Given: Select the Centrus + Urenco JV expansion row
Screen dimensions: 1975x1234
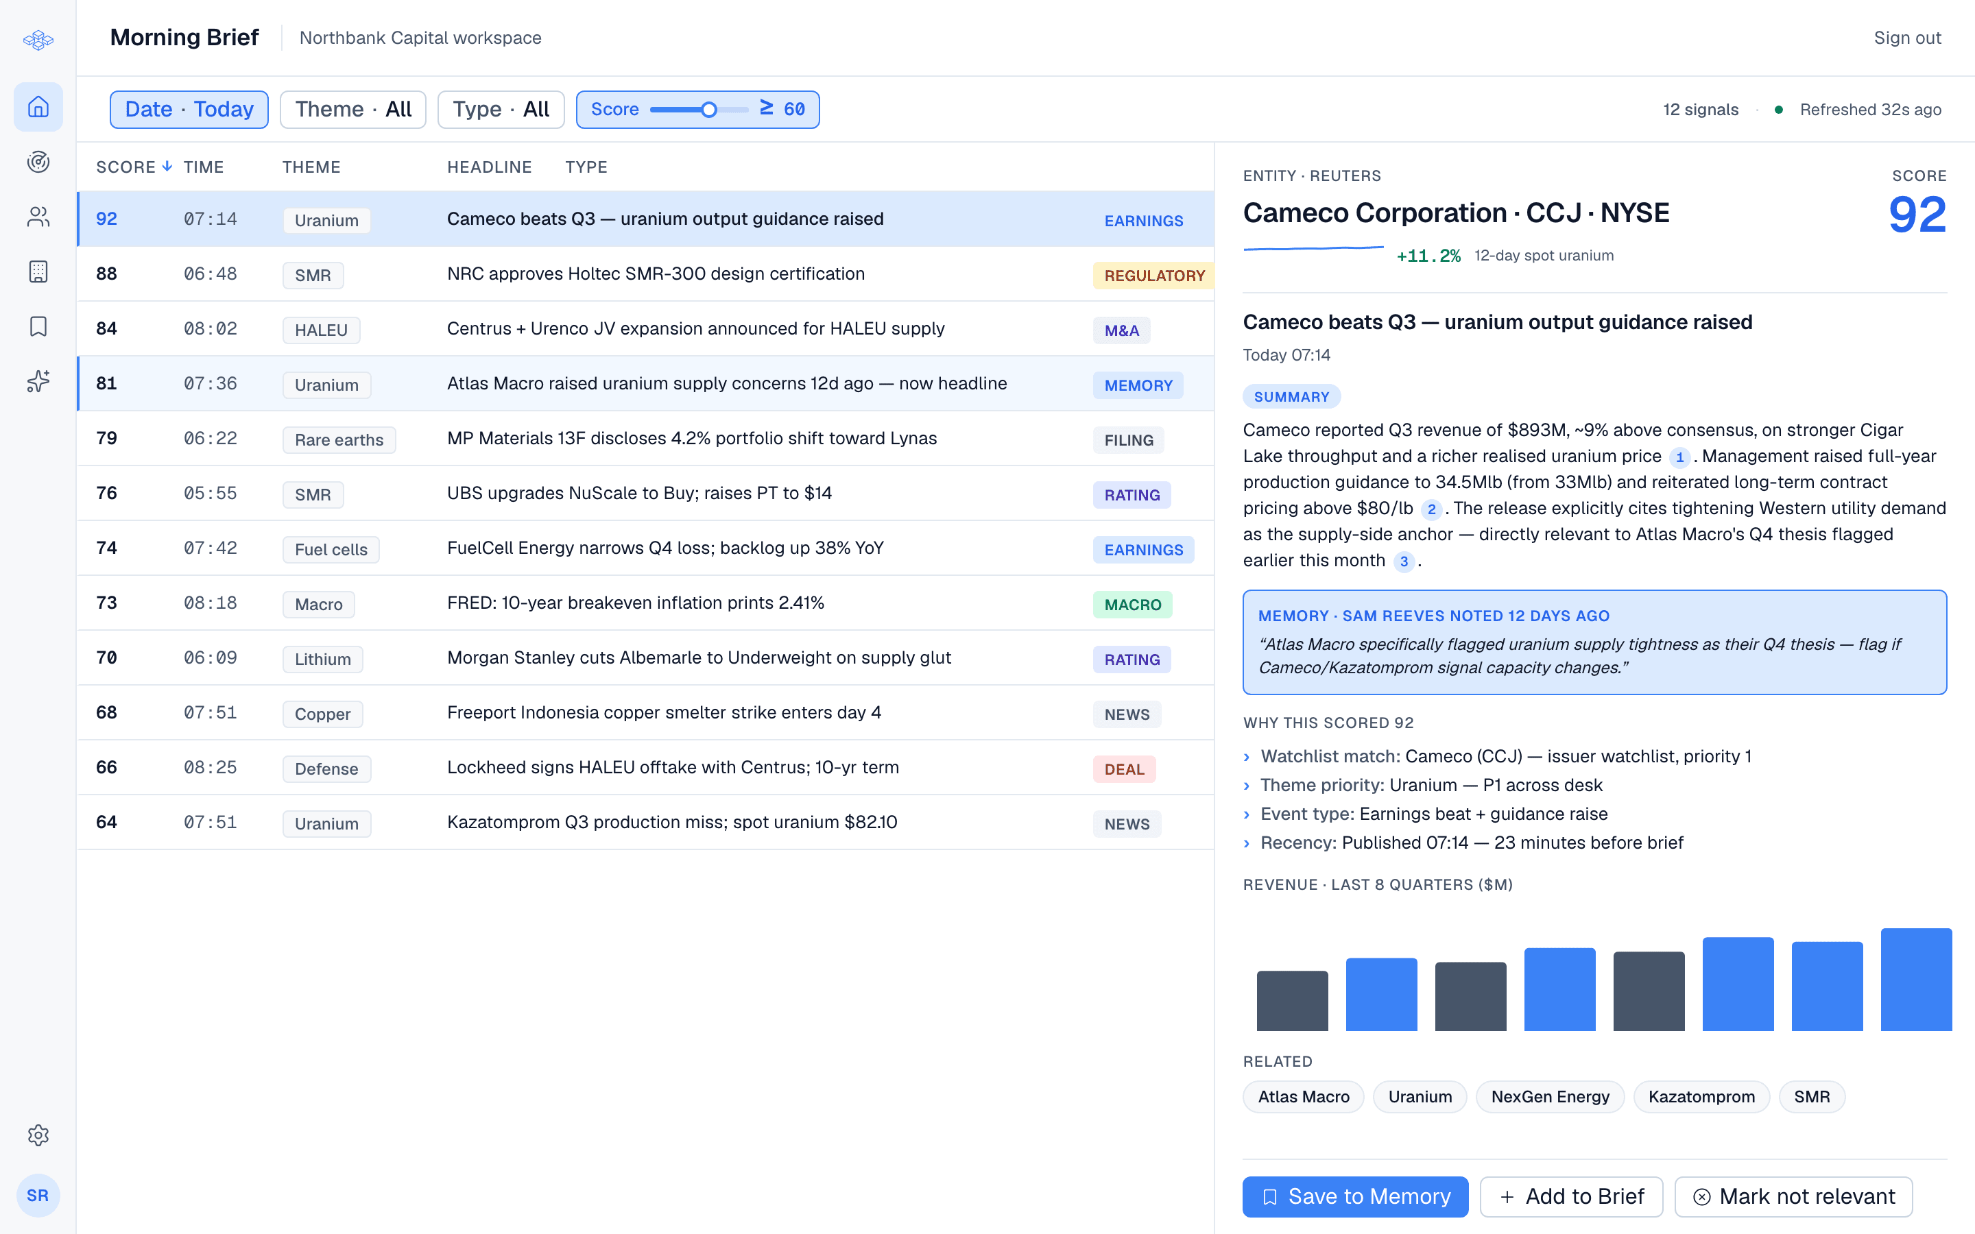Looking at the screenshot, I should [645, 328].
